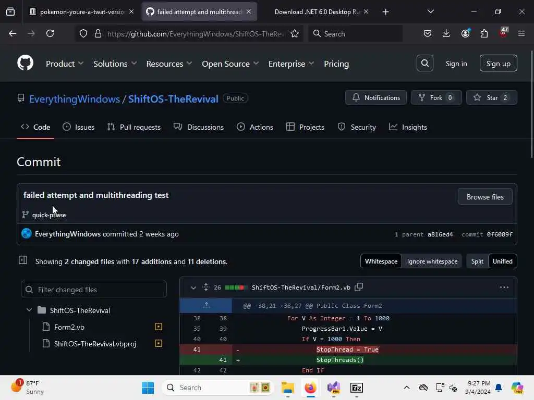
Task: Switch diff view to Unified
Action: point(502,261)
